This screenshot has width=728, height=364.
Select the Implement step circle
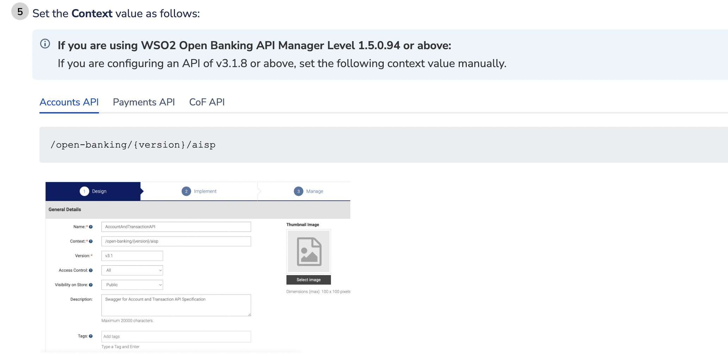coord(186,191)
